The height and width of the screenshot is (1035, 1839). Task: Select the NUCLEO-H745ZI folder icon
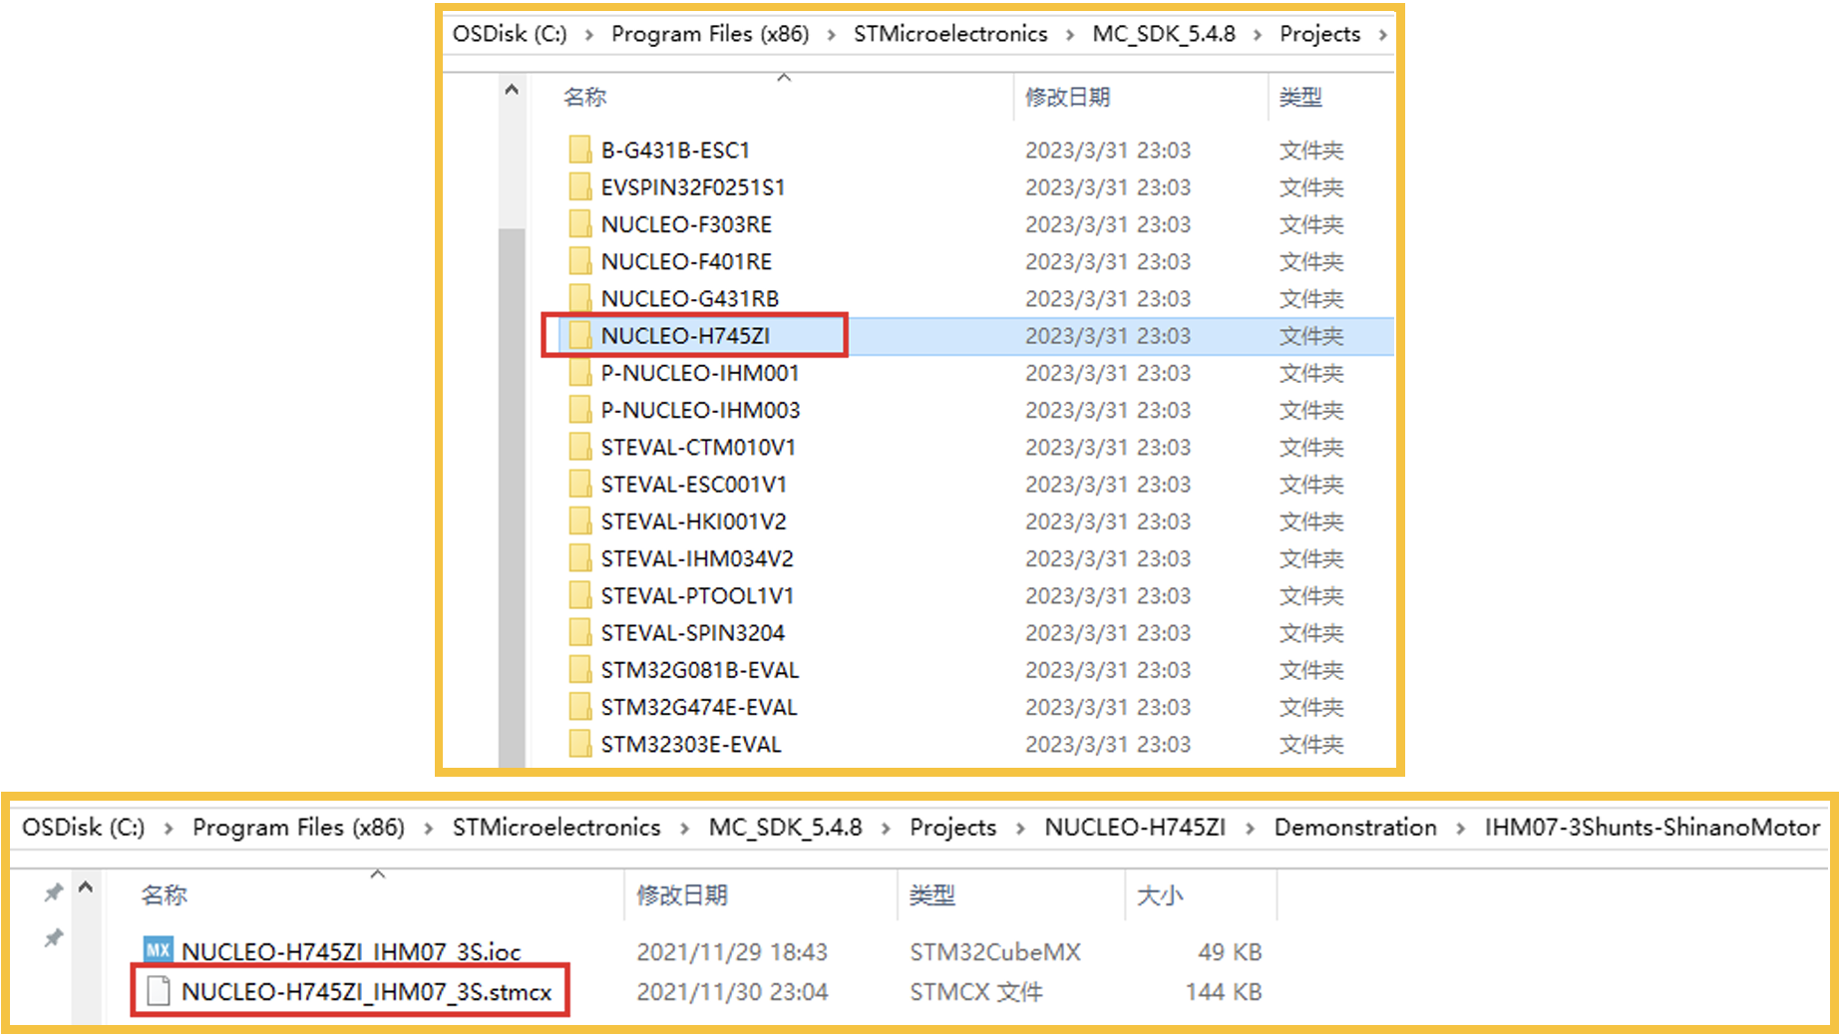click(x=579, y=336)
